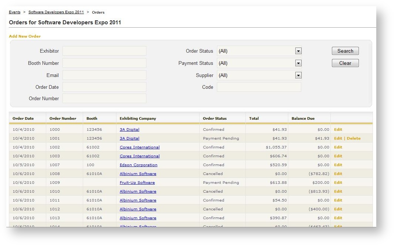The height and width of the screenshot is (245, 394).
Task: Click the Clear button
Action: (x=345, y=63)
